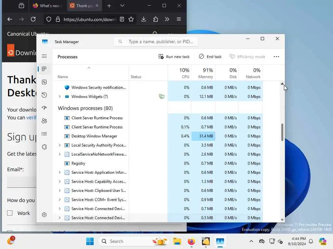Sort by Memory column header

click(x=203, y=73)
